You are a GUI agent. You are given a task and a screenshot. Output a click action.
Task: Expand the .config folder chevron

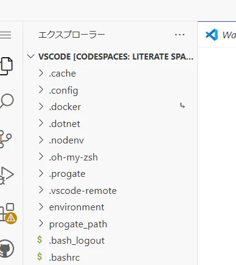[41, 90]
